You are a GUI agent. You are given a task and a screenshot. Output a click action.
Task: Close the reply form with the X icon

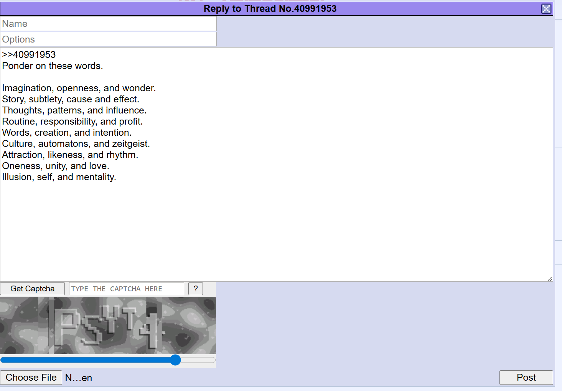tap(546, 9)
